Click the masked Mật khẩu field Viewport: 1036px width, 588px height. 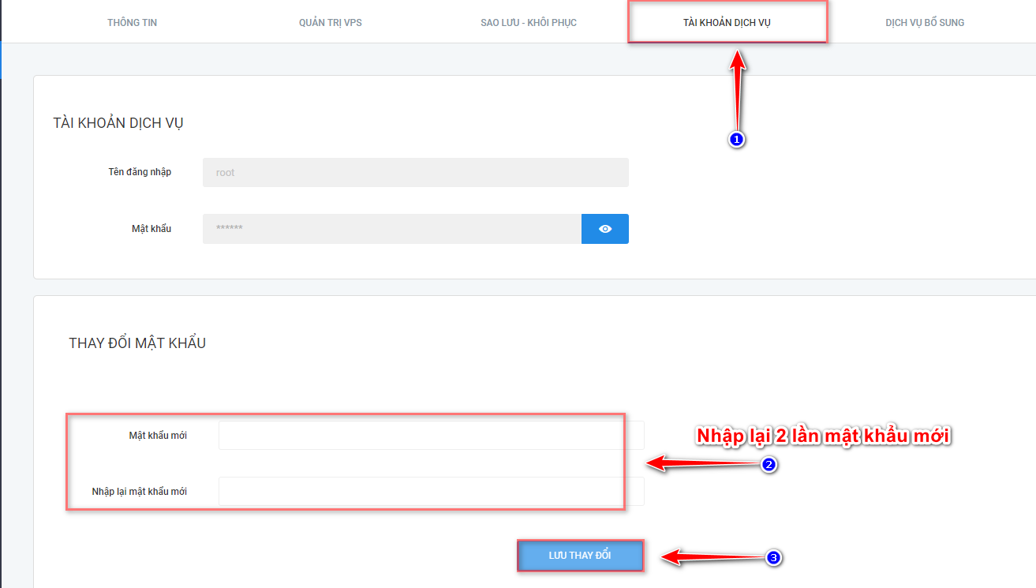(391, 229)
